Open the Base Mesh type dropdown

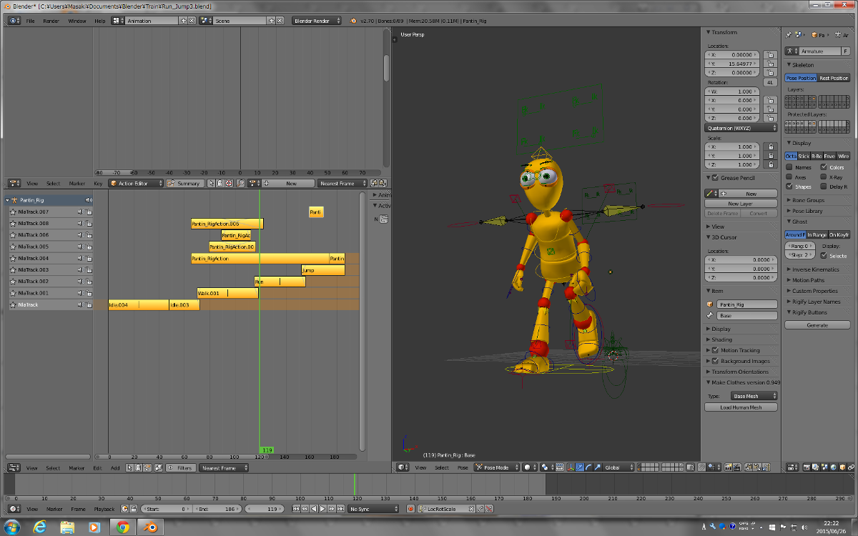coord(753,396)
